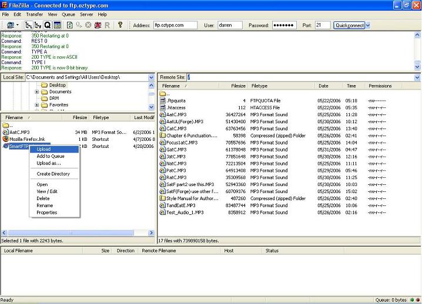Choose Upload from the context menu
The width and height of the screenshot is (422, 304).
pos(43,149)
